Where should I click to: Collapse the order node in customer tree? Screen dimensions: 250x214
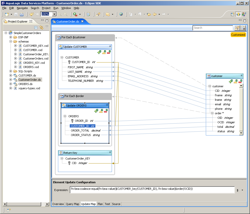tap(212, 113)
